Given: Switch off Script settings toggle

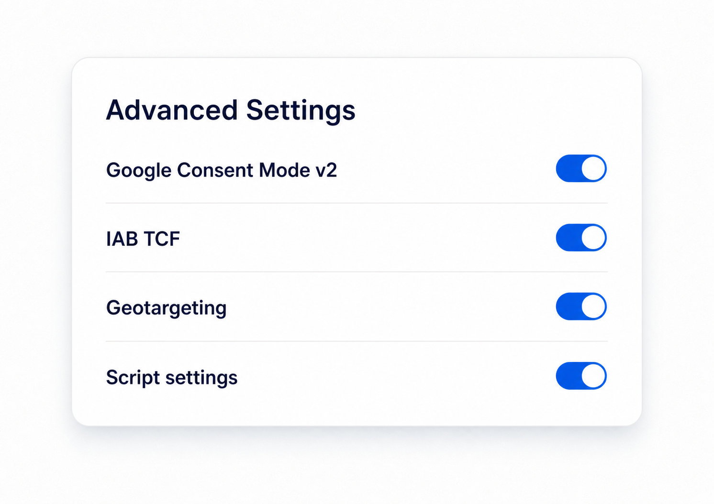Looking at the screenshot, I should pyautogui.click(x=581, y=376).
